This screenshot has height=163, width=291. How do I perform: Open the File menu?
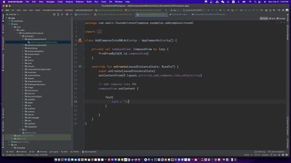click(x=27, y=2)
